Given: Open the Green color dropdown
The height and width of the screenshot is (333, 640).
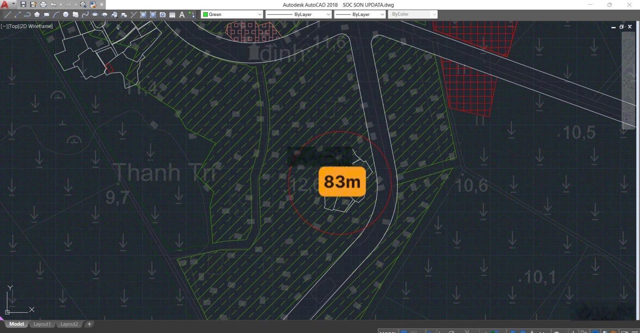Looking at the screenshot, I should point(232,14).
